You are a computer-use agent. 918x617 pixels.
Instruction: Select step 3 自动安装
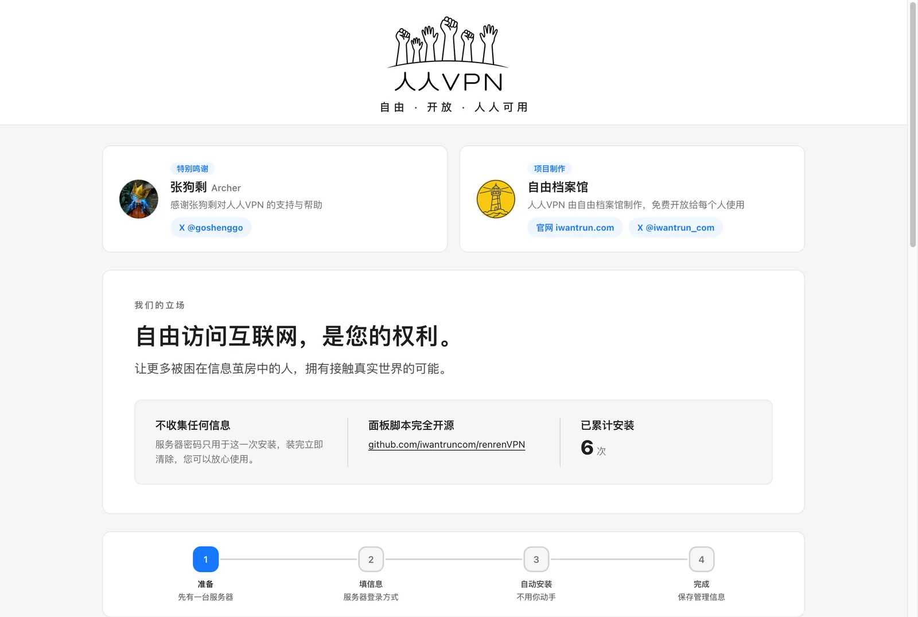click(536, 559)
